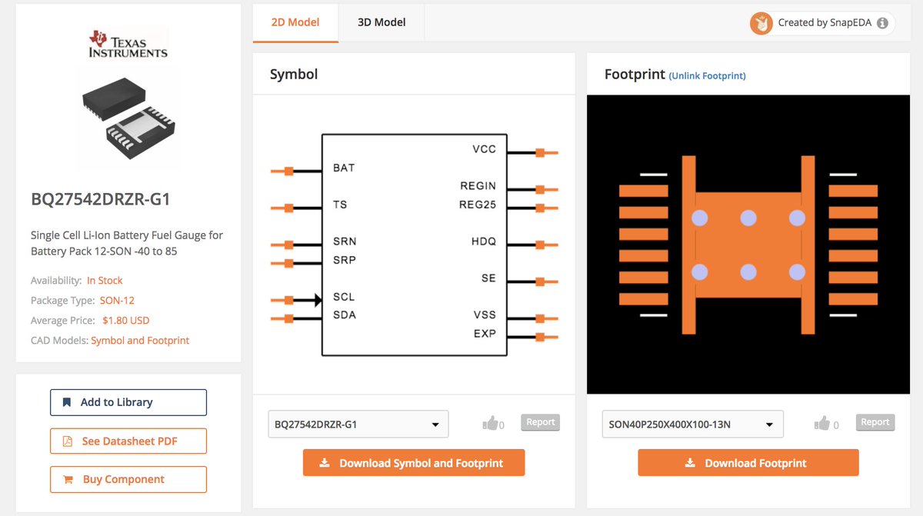
Task: Switch to the 3D Model tab
Action: 382,22
